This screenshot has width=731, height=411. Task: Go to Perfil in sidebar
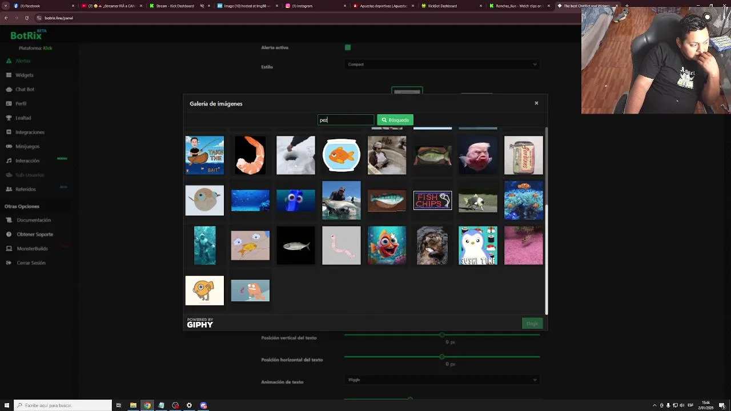point(21,103)
